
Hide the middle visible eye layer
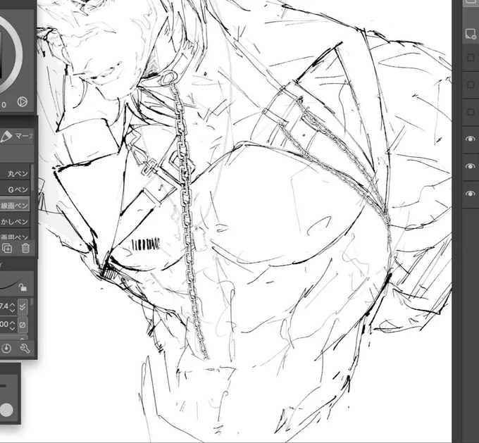(471, 166)
